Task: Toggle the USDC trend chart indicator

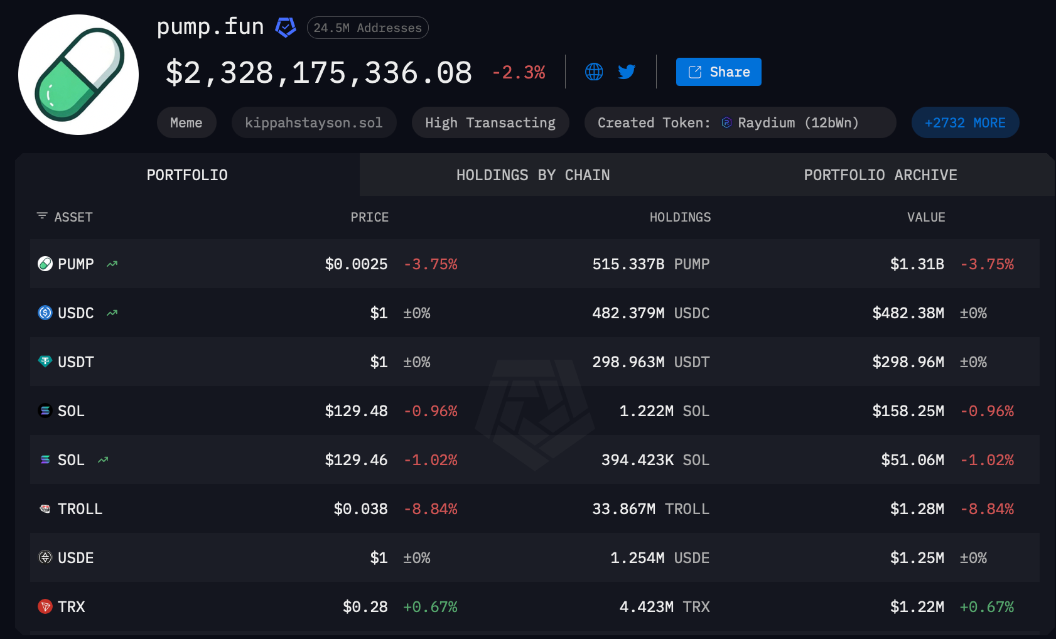Action: 112,312
